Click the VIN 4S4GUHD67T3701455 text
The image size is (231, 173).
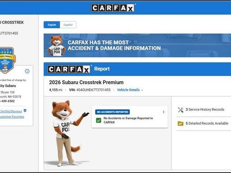(x=89, y=90)
